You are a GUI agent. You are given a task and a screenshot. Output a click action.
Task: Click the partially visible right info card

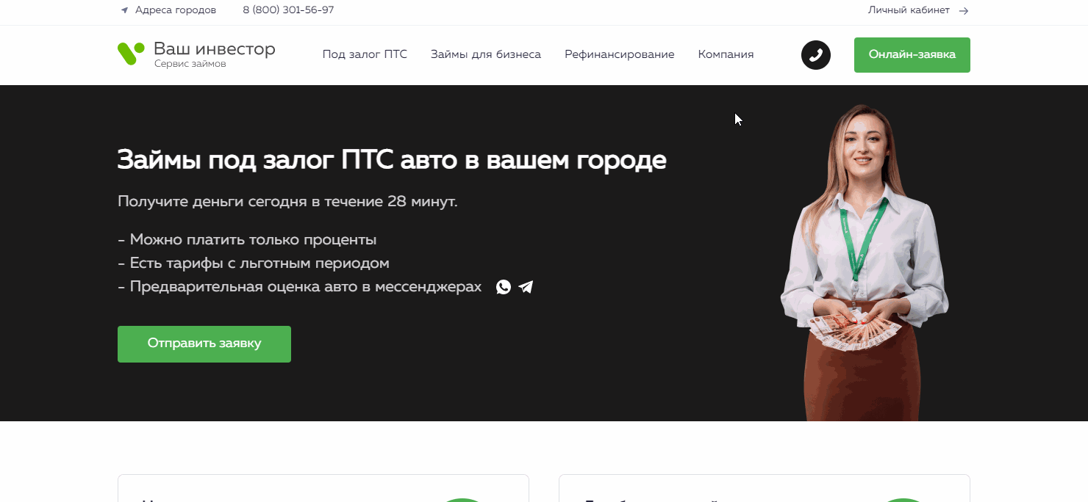pos(765,492)
